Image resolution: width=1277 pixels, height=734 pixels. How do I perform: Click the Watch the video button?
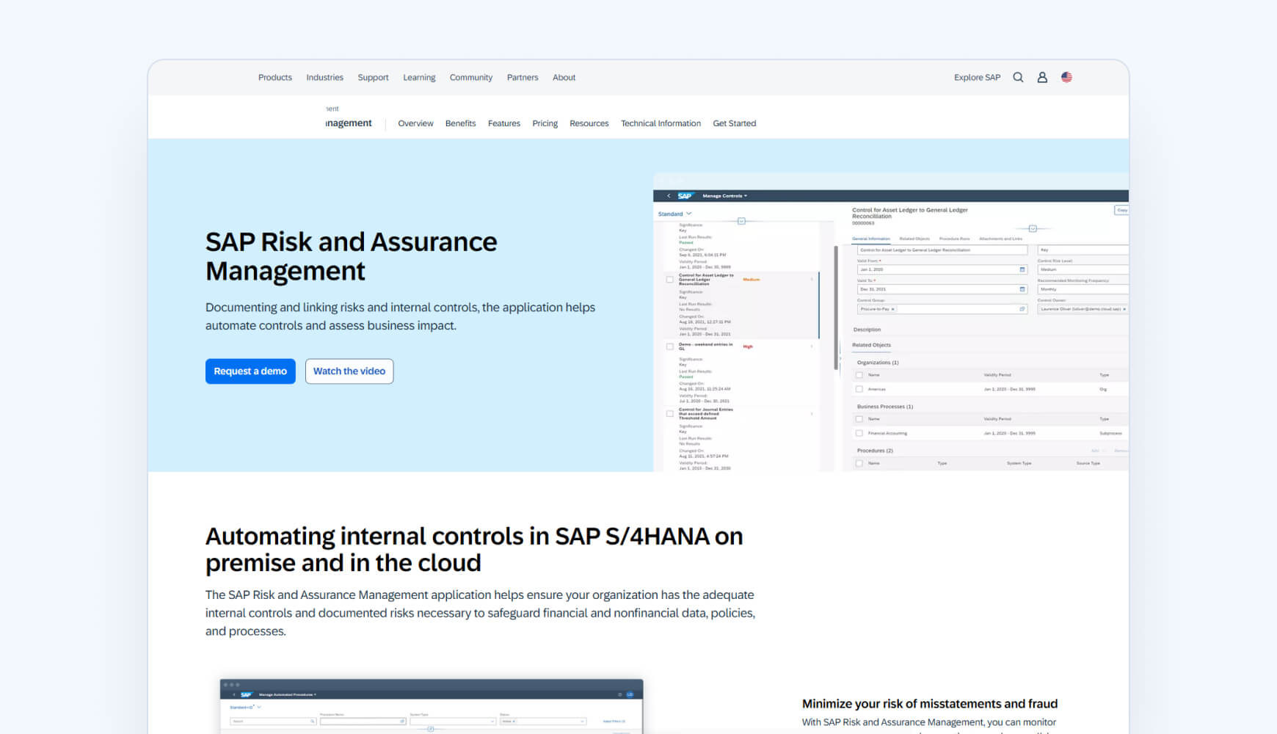tap(349, 371)
